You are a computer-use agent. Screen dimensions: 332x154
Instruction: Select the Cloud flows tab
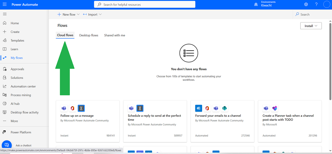(x=65, y=35)
